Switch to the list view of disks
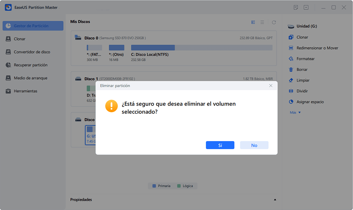The image size is (353, 210). [262, 22]
